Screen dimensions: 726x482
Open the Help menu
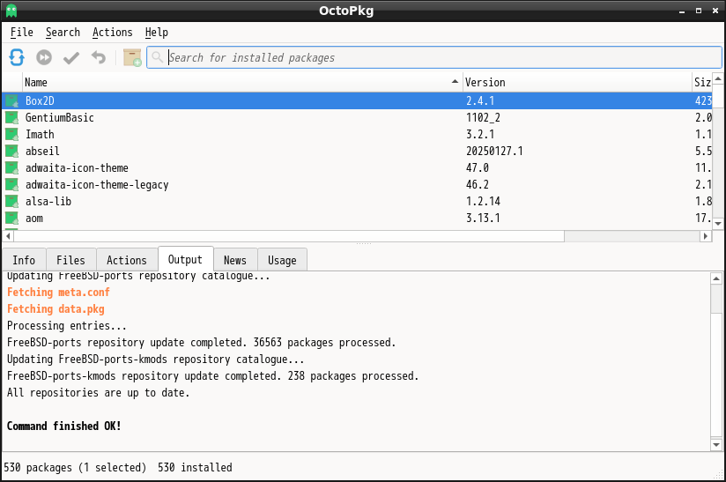coord(157,33)
